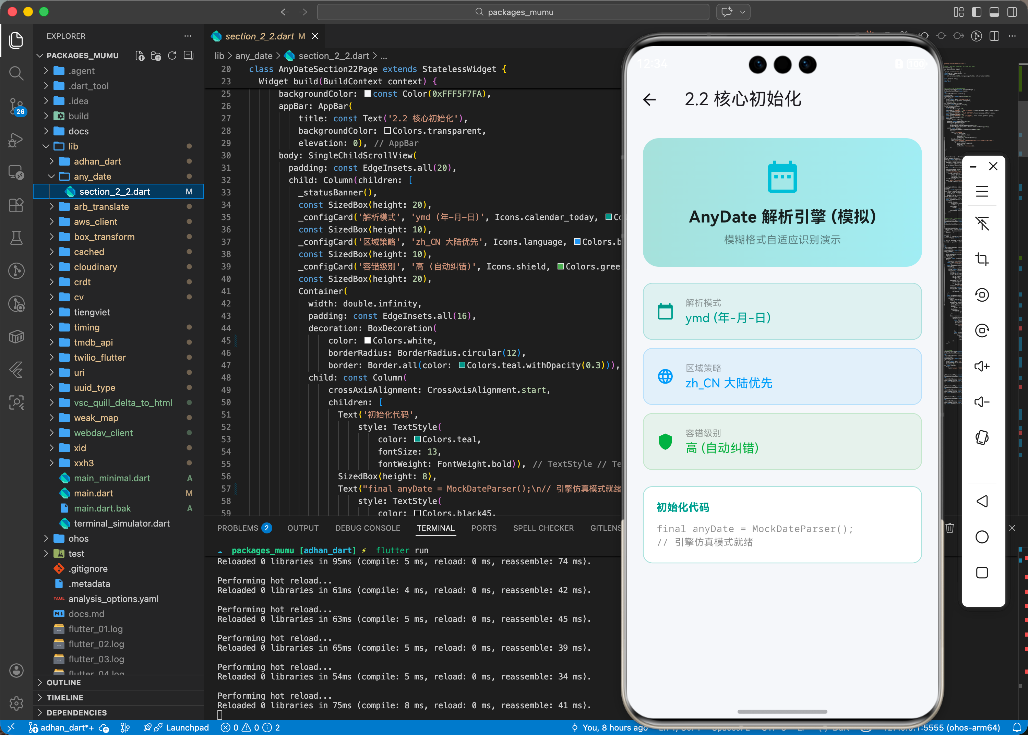1028x735 pixels.
Task: Open the Explorer view in the activity bar
Action: 16,40
